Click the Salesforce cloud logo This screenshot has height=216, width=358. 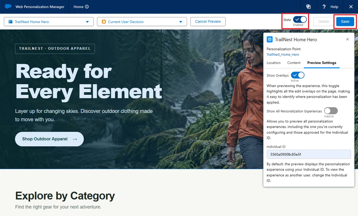pyautogui.click(x=8, y=7)
